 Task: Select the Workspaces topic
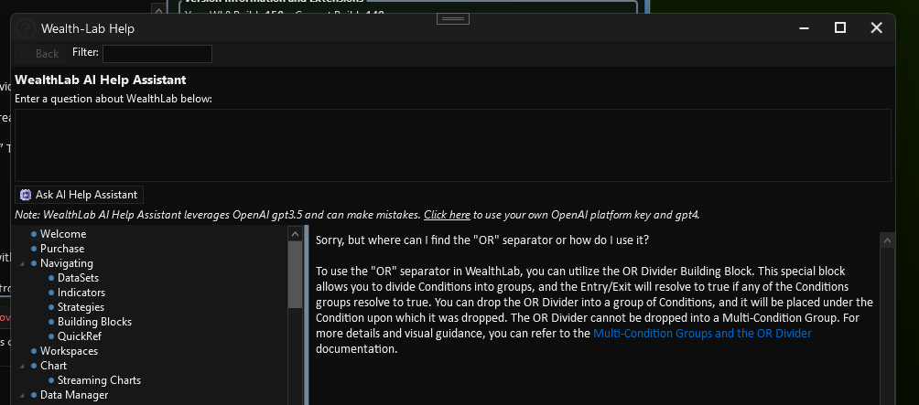tap(69, 351)
